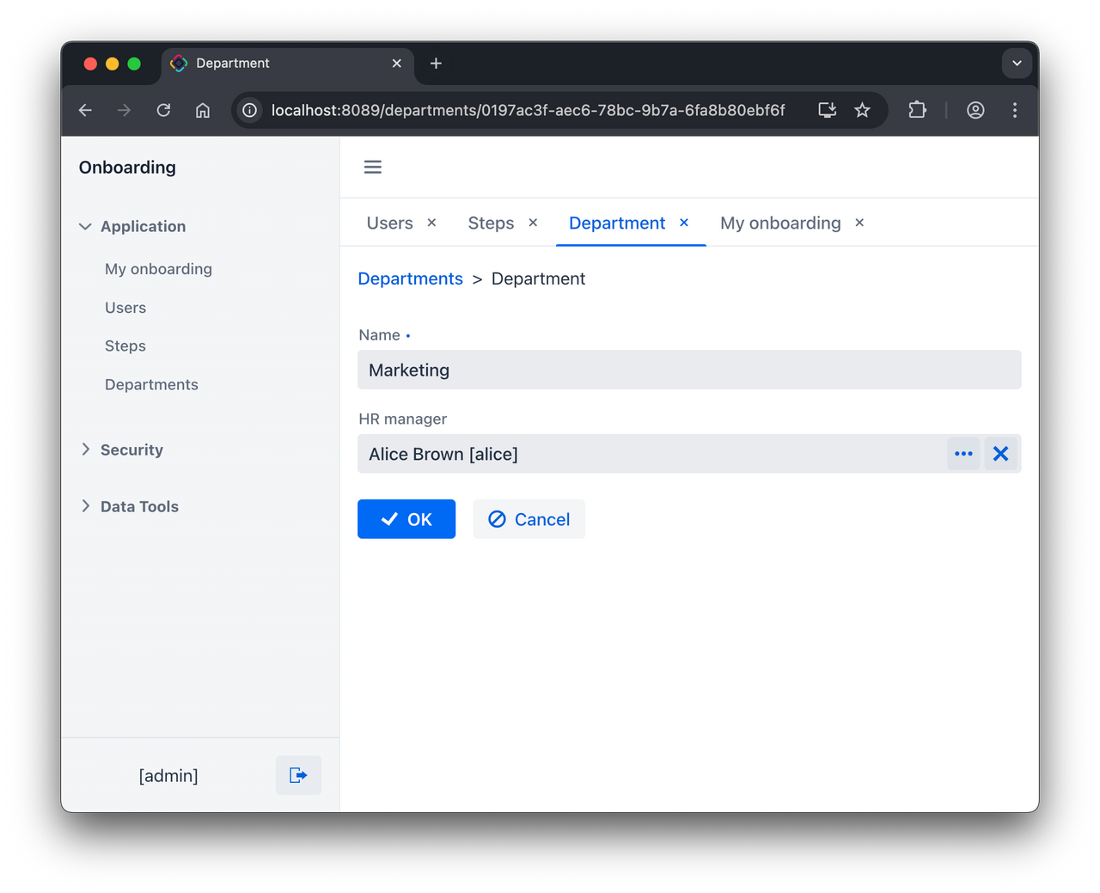Switch to the Users tab

point(388,223)
